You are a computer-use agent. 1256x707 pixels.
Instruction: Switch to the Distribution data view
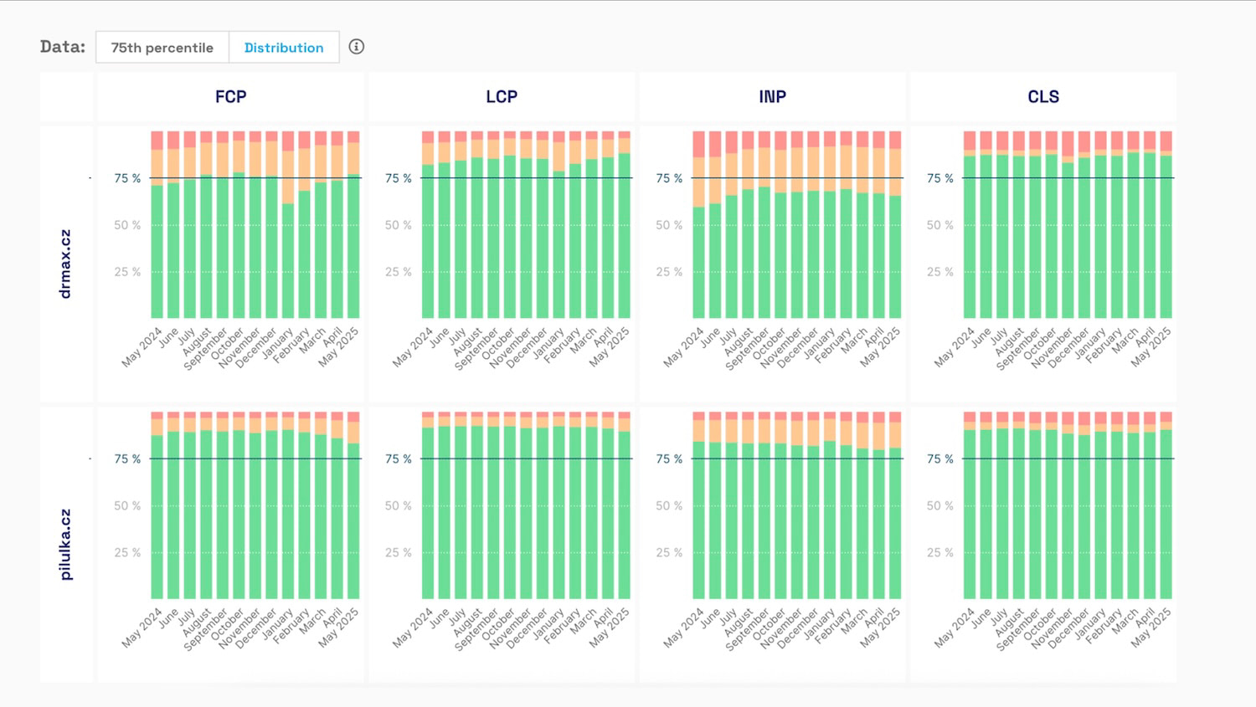(284, 48)
